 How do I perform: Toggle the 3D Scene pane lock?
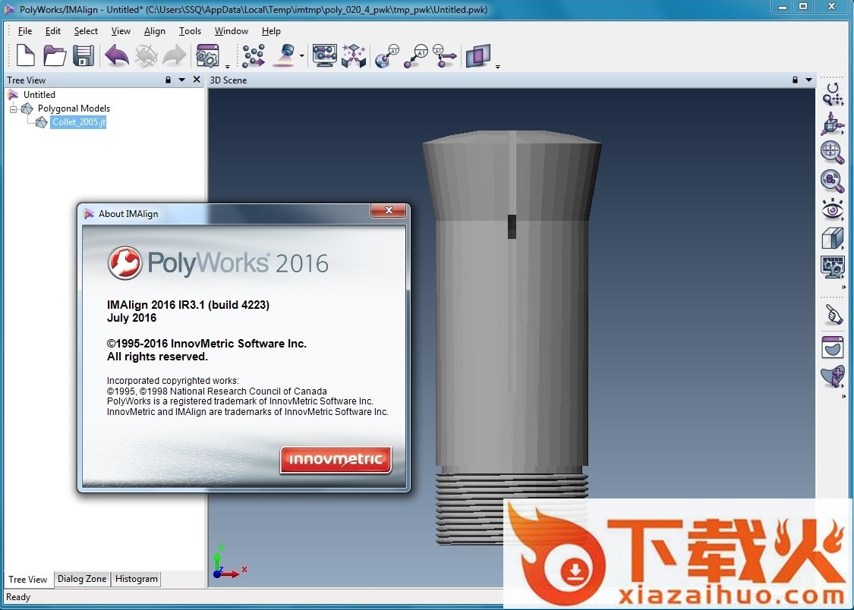[795, 80]
